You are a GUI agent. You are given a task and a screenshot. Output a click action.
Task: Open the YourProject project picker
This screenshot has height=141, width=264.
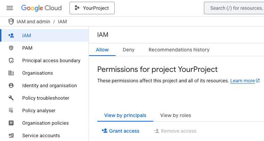point(92,8)
